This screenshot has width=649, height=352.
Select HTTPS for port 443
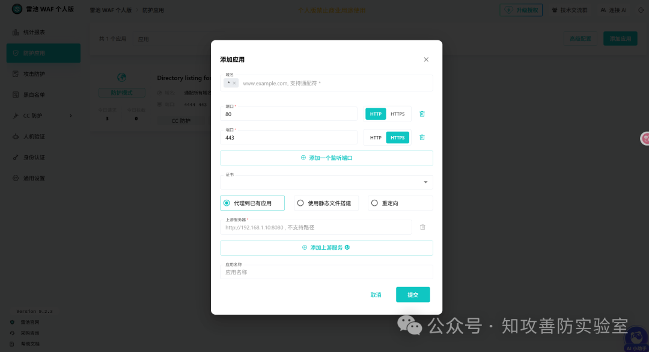click(x=397, y=138)
